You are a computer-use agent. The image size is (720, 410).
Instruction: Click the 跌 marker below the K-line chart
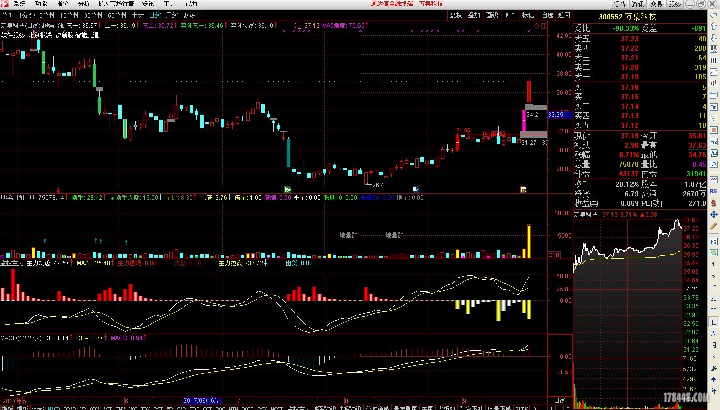[287, 189]
